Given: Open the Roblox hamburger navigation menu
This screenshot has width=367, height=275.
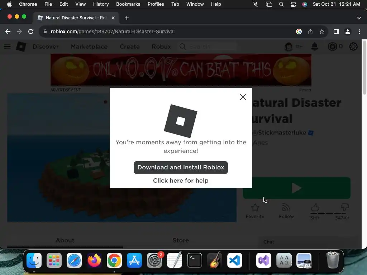Looking at the screenshot, I should [x=7, y=47].
